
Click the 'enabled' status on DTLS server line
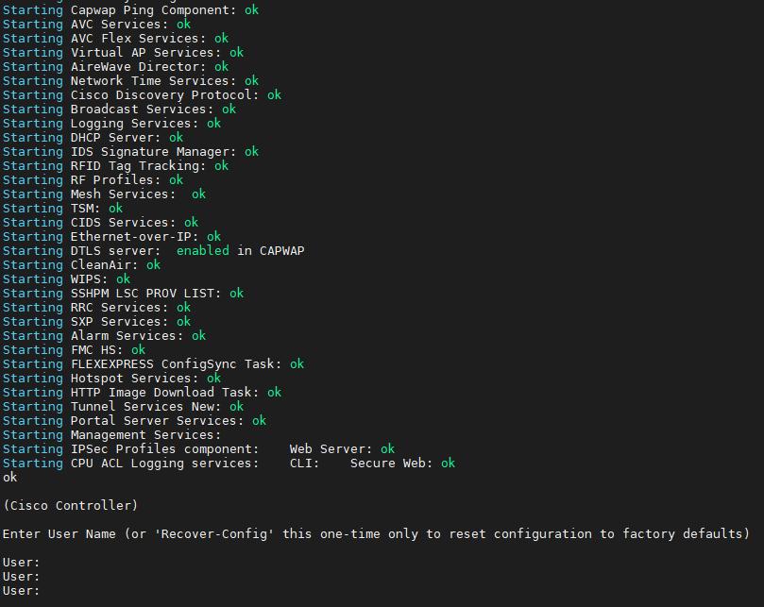coord(202,251)
